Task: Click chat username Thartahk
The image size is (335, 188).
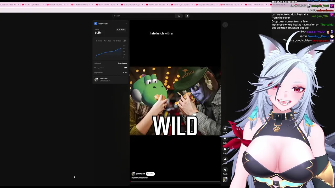Action: pos(327,25)
